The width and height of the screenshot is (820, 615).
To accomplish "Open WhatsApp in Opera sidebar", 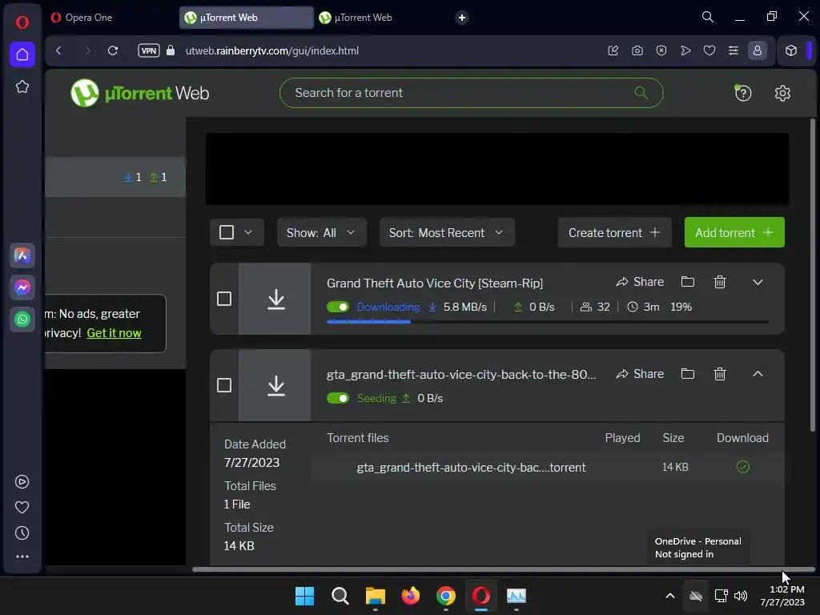I will pos(22,319).
